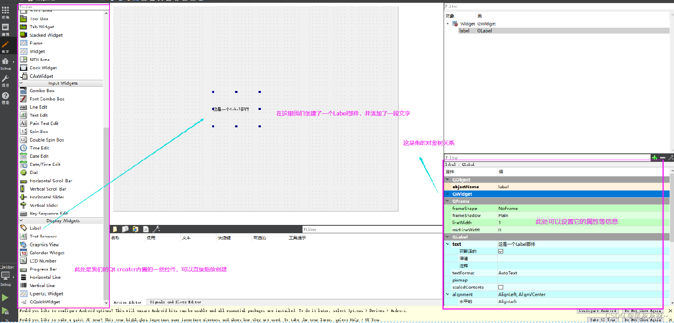Switch to Signals and Slots Editor tab
Image resolution: width=674 pixels, height=323 pixels.
click(x=175, y=302)
